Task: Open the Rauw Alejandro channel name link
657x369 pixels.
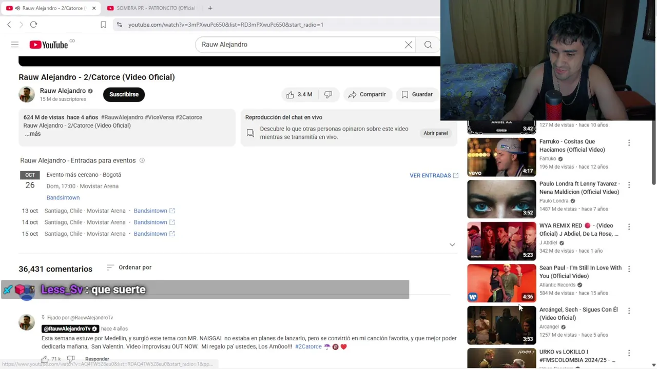Action: (x=63, y=91)
